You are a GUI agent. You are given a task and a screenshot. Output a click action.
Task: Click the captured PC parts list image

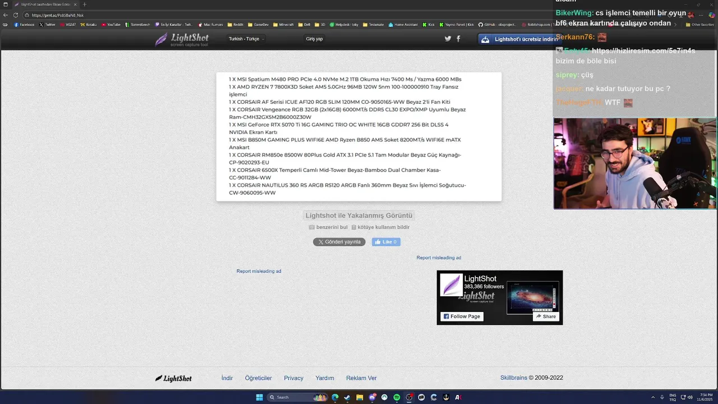[359, 136]
